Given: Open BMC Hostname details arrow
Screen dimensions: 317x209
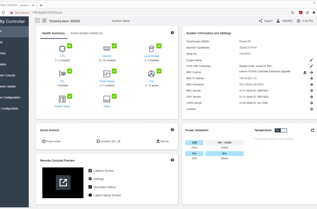Looking at the screenshot, I should click(311, 85).
